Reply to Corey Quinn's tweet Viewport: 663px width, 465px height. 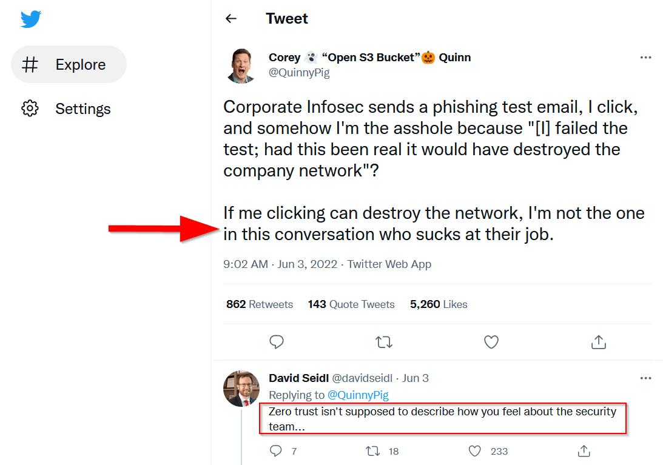277,342
